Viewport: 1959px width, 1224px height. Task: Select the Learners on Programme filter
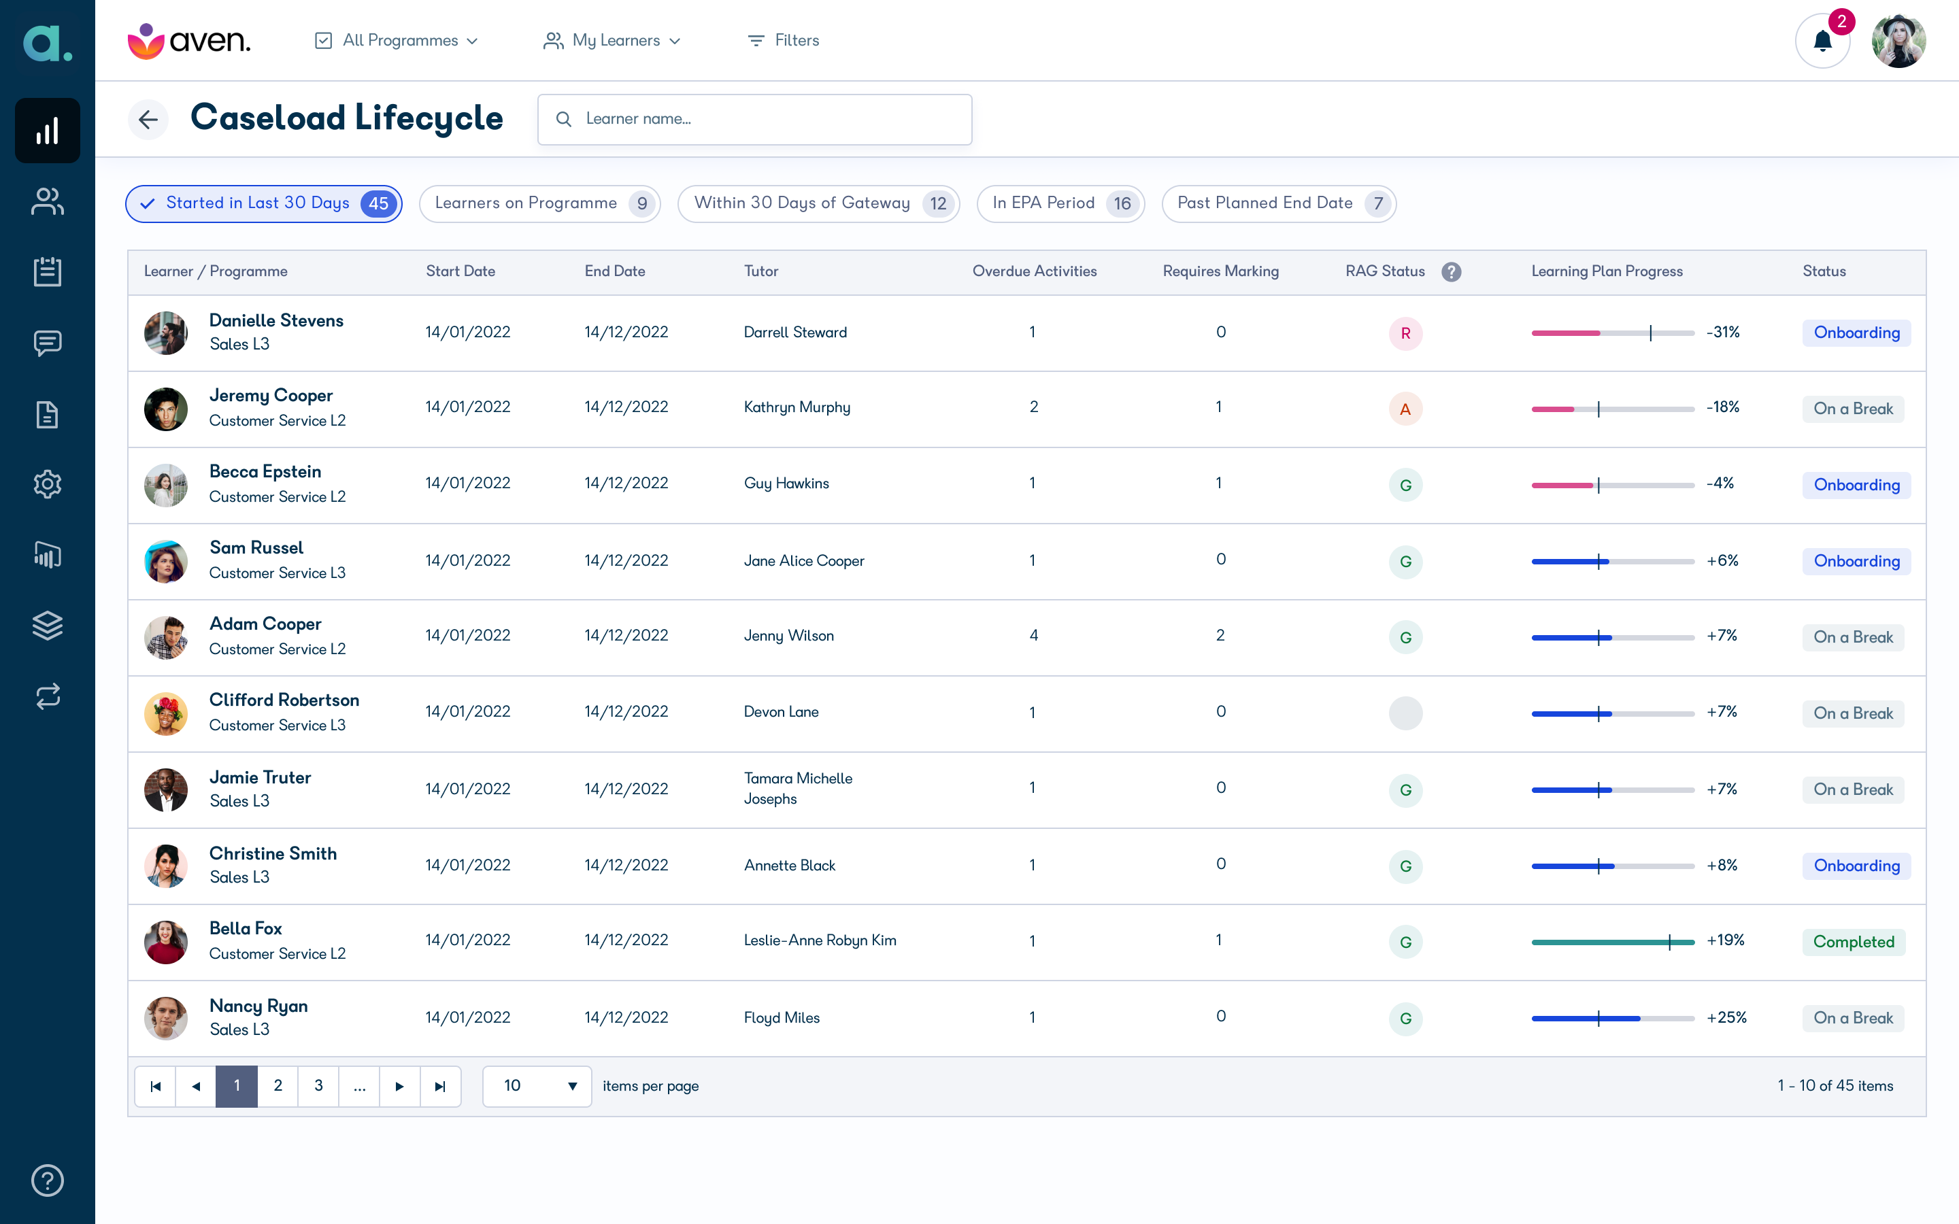tap(539, 203)
